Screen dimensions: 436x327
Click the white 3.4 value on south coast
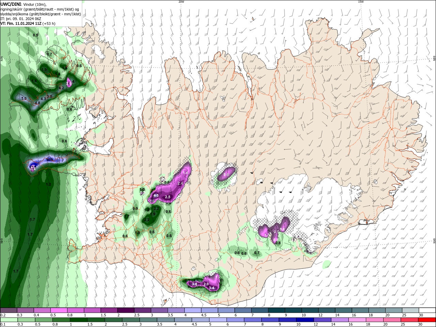[212, 288]
